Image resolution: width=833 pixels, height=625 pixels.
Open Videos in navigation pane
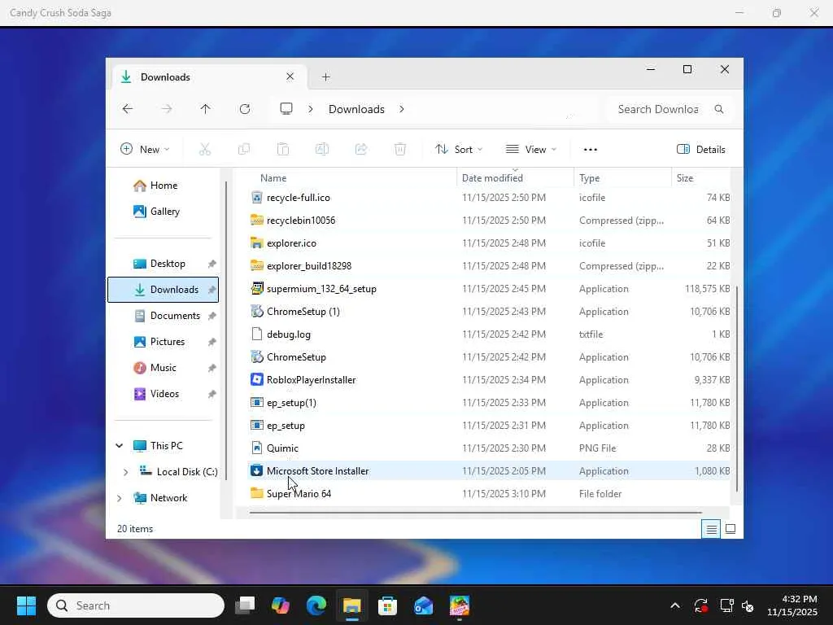point(163,394)
